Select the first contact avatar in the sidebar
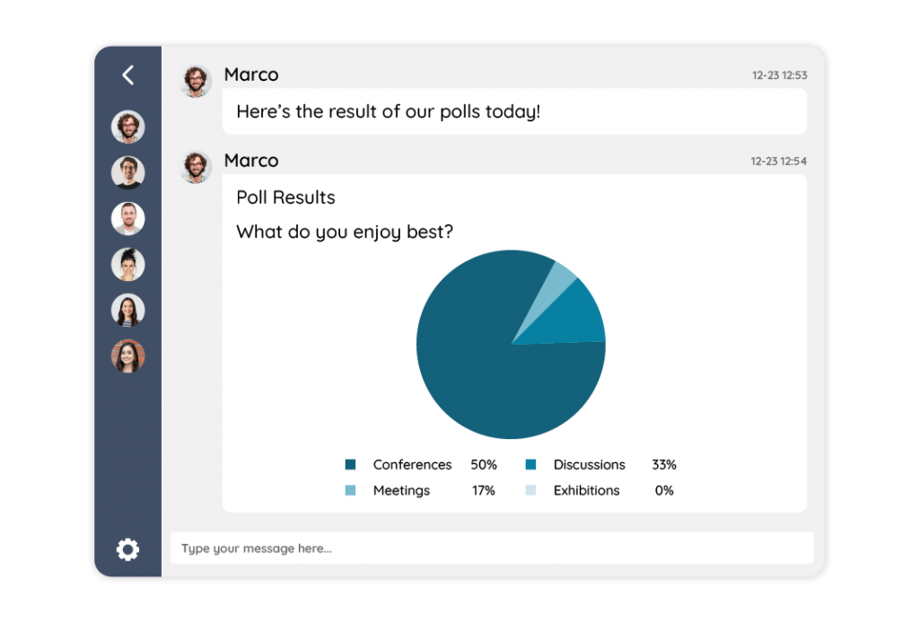 tap(127, 127)
